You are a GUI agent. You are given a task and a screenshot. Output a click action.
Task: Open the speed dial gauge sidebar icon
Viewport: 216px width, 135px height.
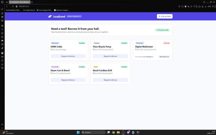tap(2, 9)
